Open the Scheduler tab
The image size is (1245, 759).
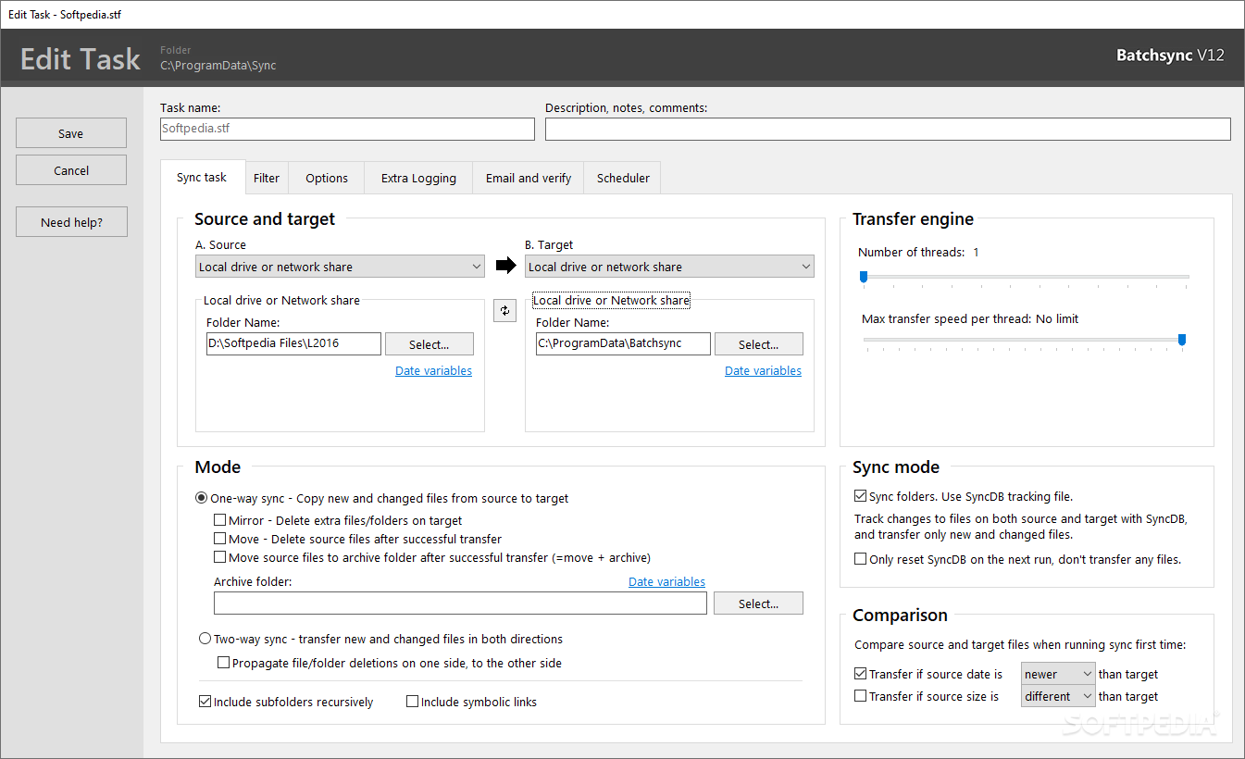623,178
